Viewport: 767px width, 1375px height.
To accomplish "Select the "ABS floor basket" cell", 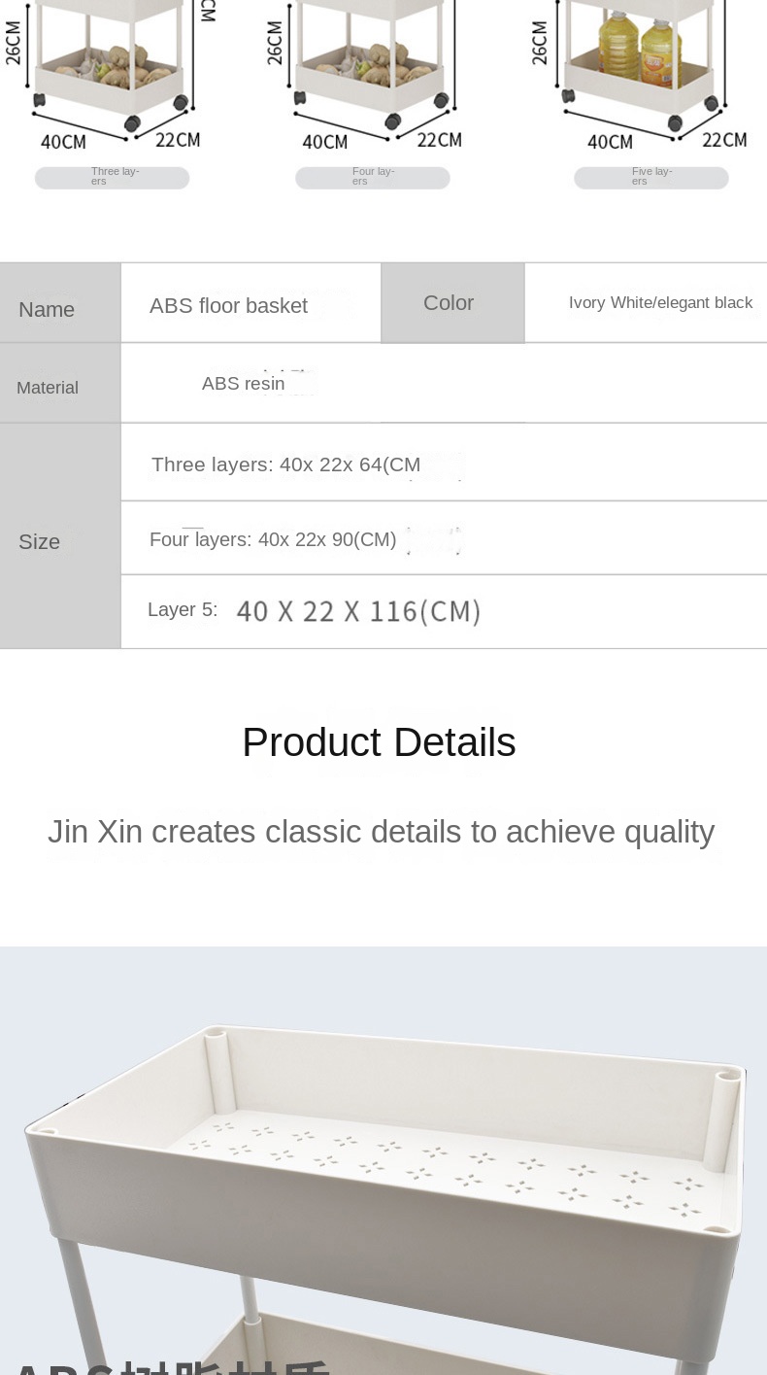I will (x=229, y=306).
